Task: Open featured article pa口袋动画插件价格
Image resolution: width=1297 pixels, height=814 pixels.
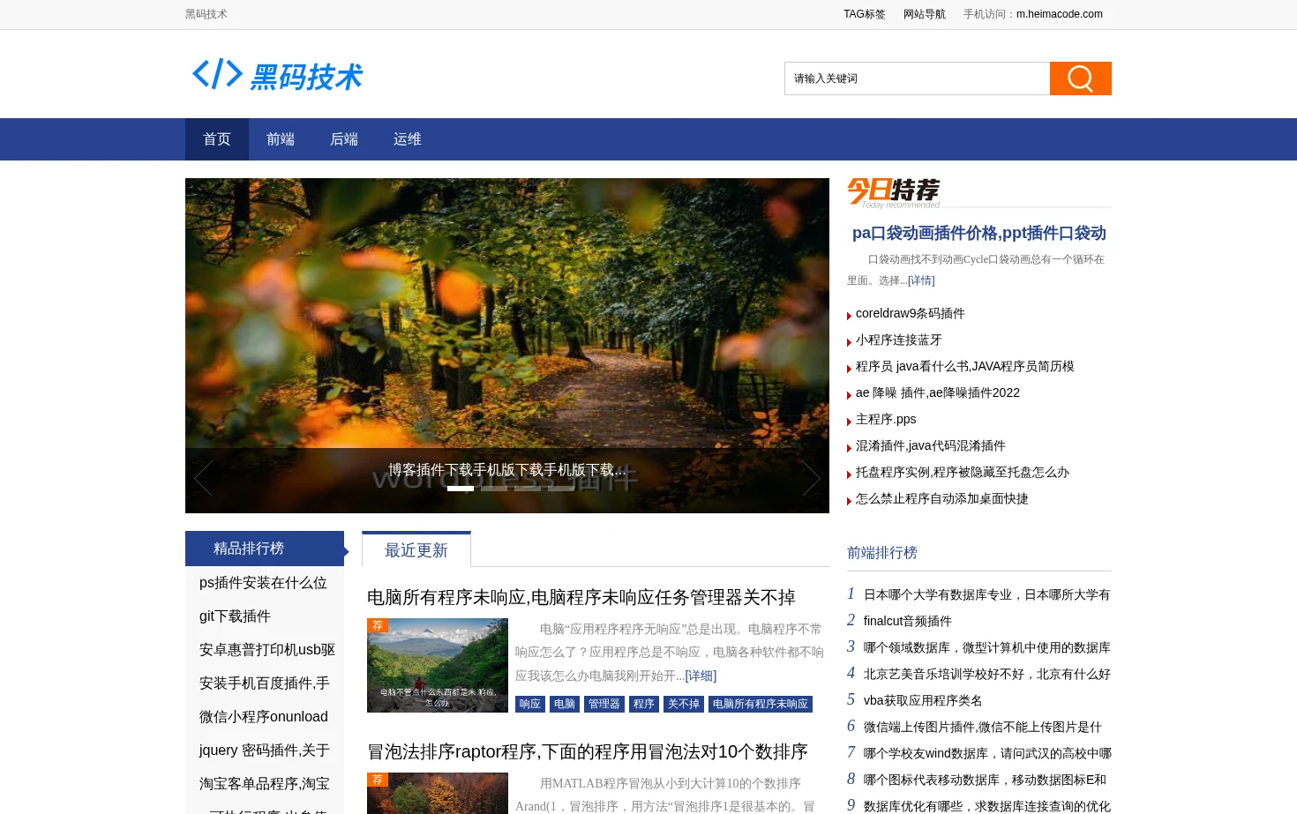Action: pos(979,233)
